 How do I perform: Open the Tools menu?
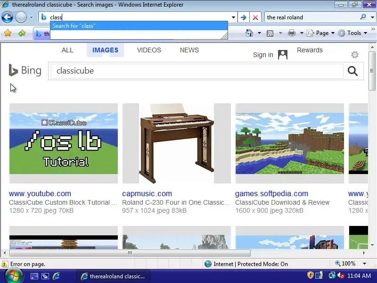[352, 33]
